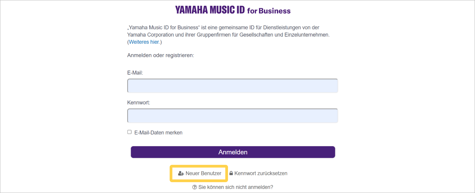Click the user-plus icon beside Neuer Benutzer
Viewport: 475px width, 193px height.
click(x=181, y=173)
